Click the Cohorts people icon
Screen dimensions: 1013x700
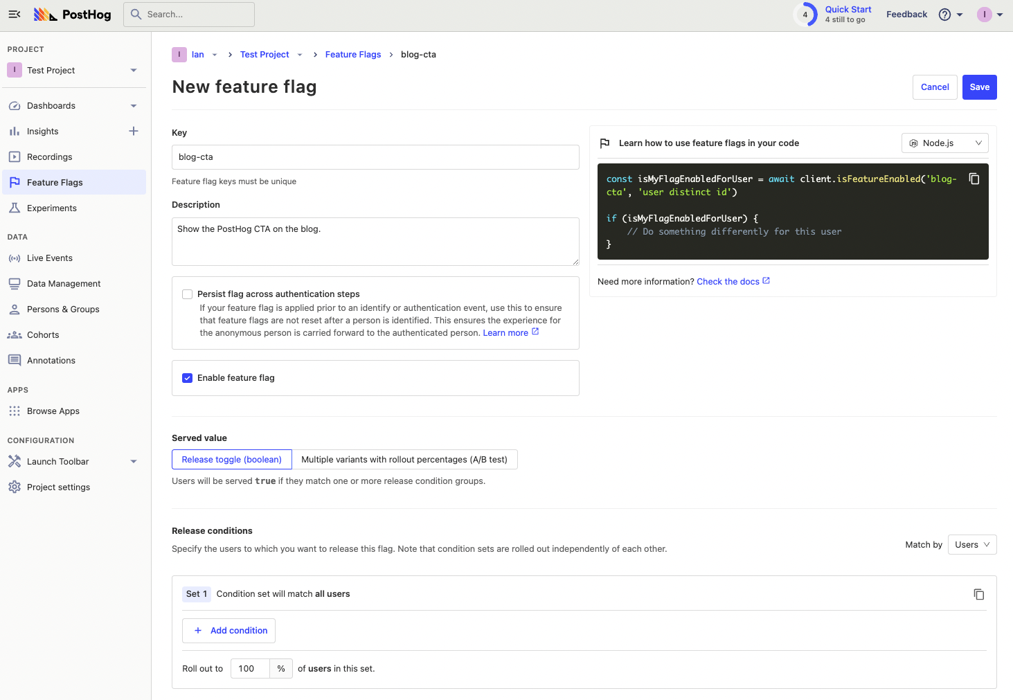15,334
